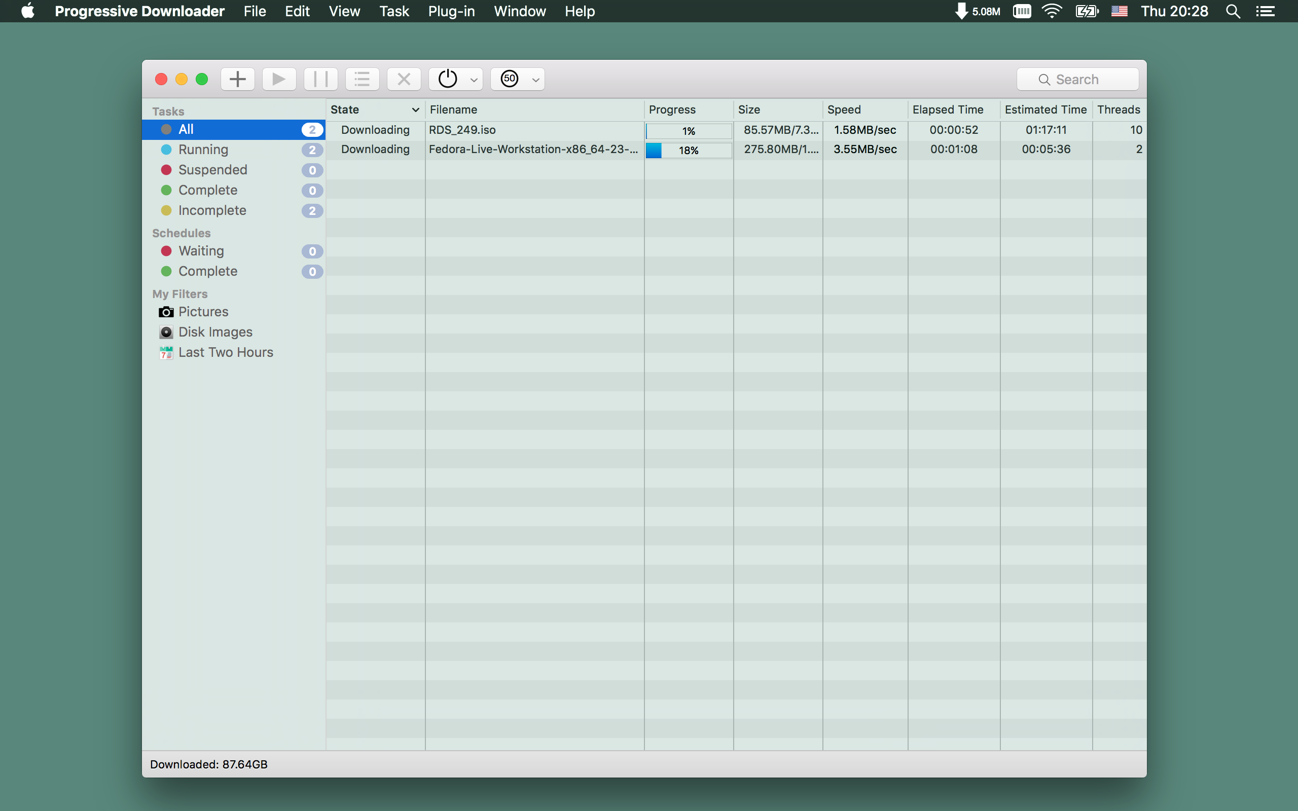This screenshot has width=1298, height=811.
Task: Expand the scheduler speed limit dropdown
Action: point(533,79)
